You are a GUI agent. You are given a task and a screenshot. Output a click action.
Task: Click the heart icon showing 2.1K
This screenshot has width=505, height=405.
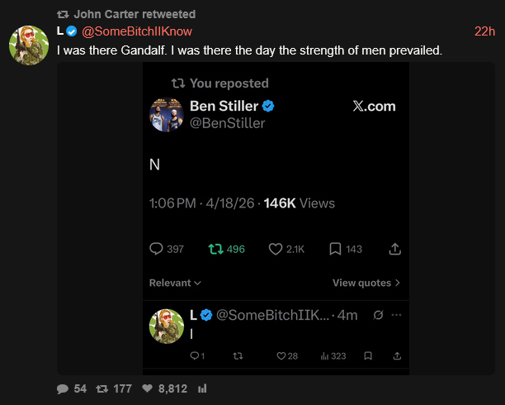point(276,249)
